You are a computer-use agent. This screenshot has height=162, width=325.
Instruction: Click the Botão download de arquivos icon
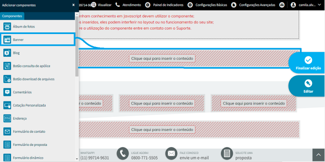[x=7, y=79]
